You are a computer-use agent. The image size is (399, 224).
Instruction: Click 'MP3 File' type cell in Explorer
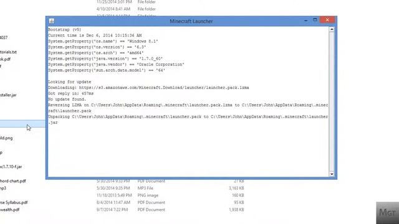(x=145, y=189)
